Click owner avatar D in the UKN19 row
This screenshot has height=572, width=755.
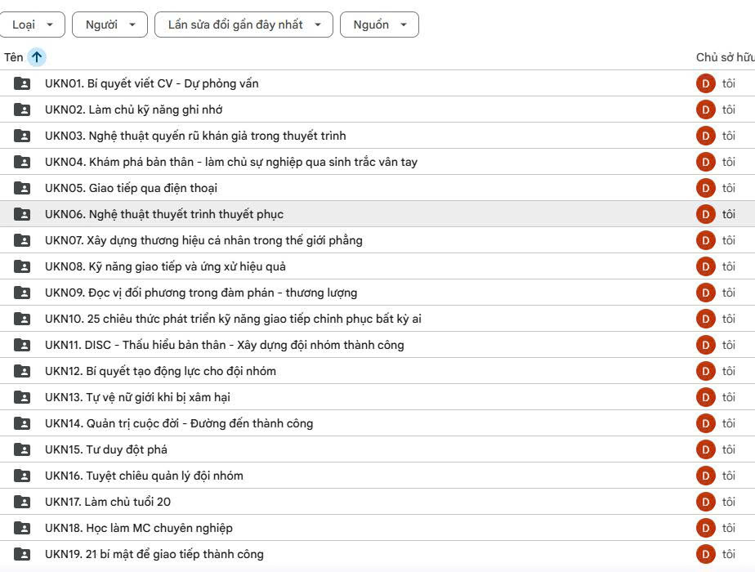[705, 554]
